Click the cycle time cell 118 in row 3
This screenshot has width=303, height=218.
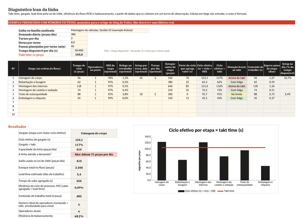click(x=79, y=86)
